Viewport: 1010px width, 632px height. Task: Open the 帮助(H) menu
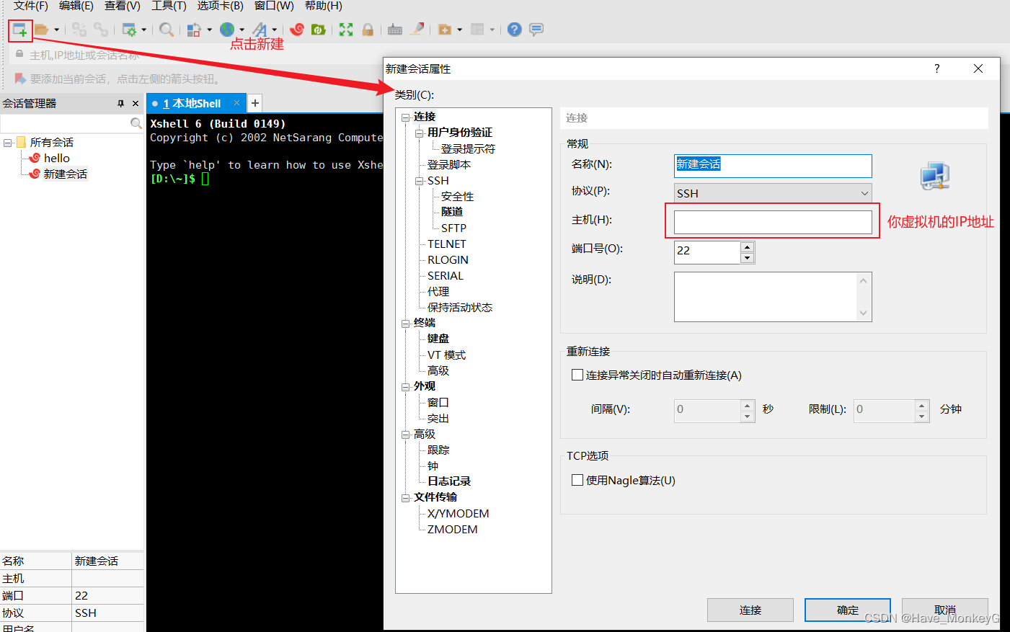(324, 6)
